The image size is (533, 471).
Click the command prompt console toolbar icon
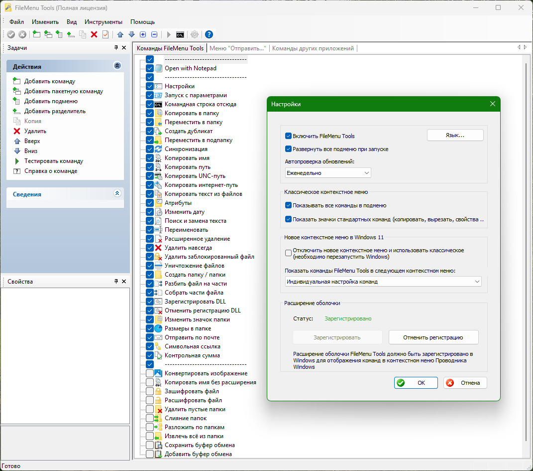180,34
